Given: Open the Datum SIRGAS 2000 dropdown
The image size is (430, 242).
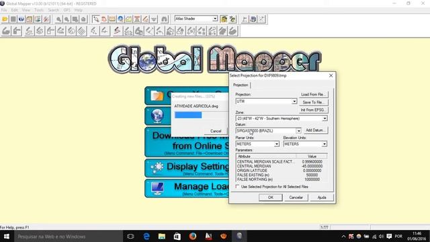Looking at the screenshot, I should pos(298,130).
